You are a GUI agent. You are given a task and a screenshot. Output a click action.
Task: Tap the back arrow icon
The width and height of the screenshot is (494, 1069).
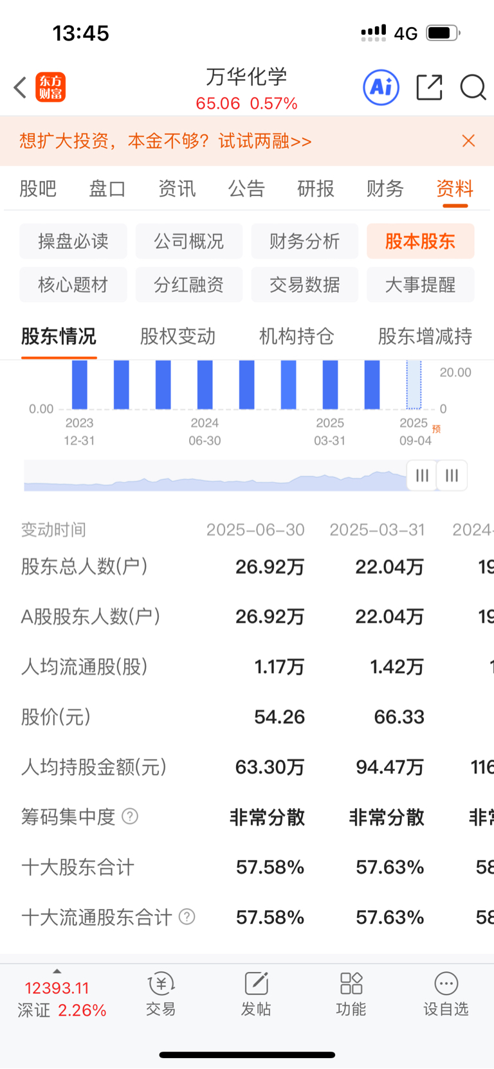point(20,87)
